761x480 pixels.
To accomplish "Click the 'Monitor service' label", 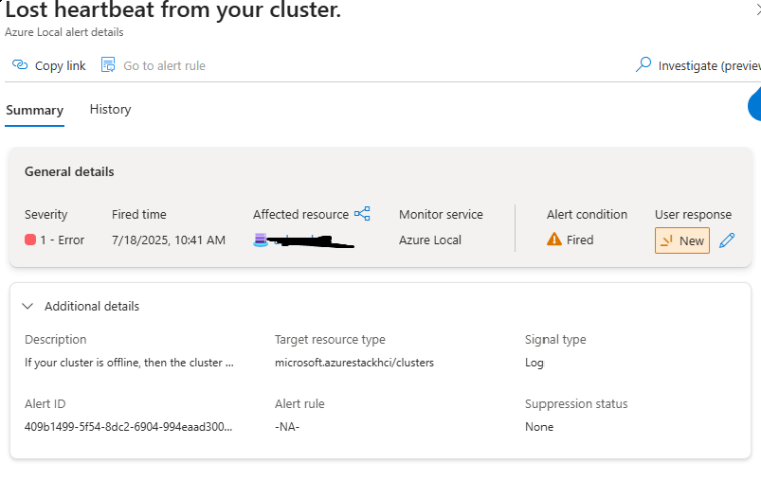I will click(441, 214).
